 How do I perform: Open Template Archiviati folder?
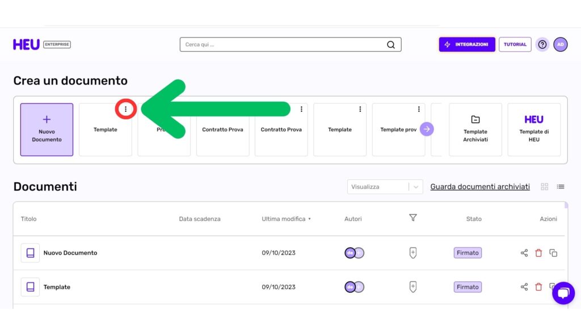475,129
